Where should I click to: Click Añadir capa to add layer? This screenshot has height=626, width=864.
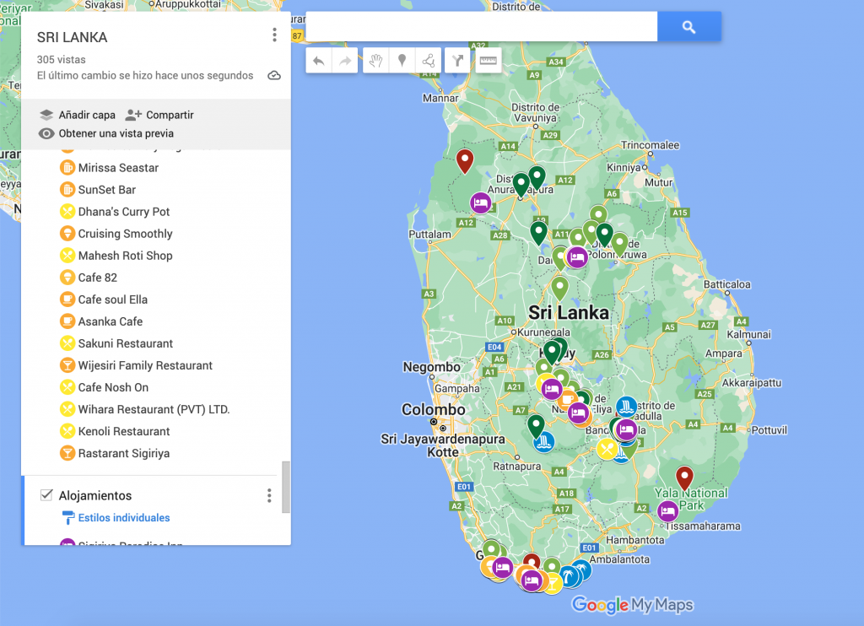click(78, 115)
